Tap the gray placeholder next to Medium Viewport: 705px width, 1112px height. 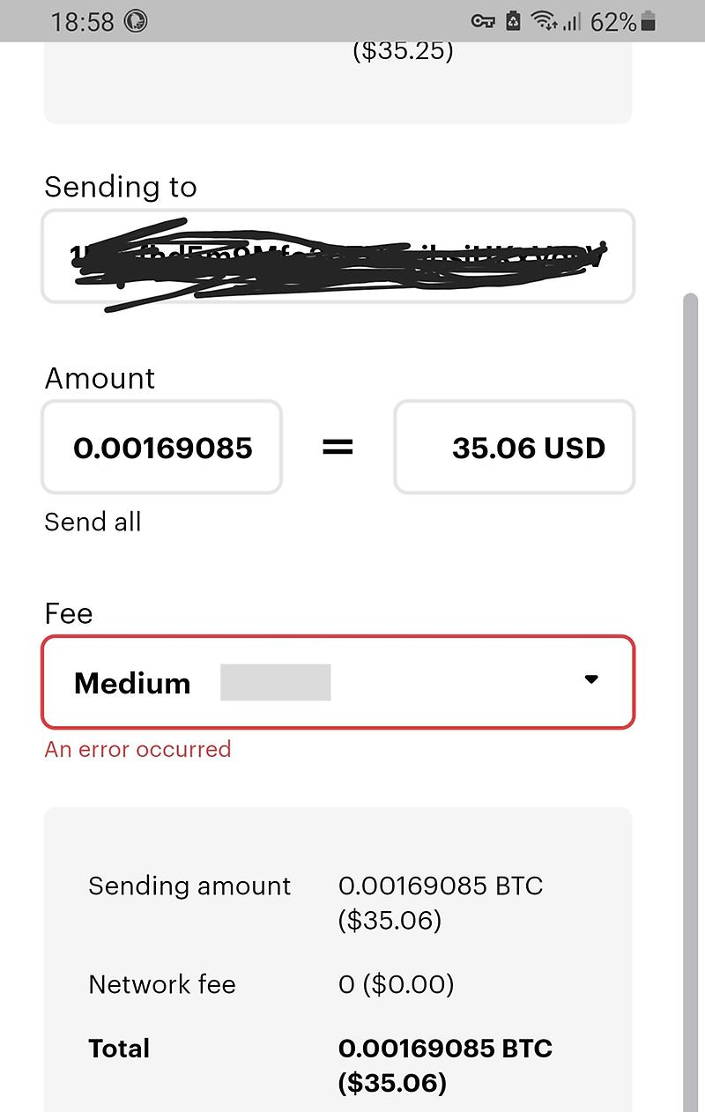(x=275, y=683)
